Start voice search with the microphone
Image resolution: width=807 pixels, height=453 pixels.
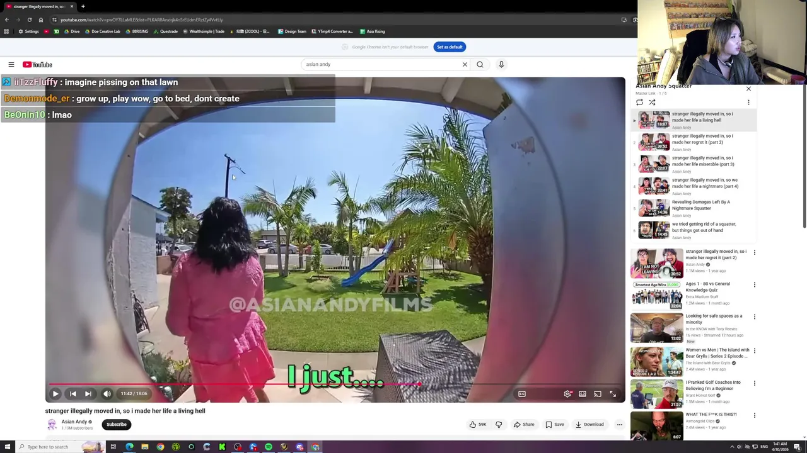click(x=501, y=64)
